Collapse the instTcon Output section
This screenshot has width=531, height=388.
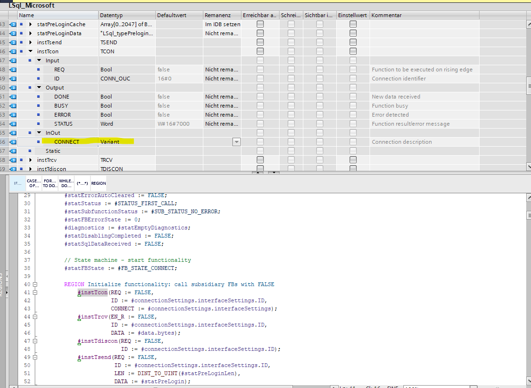[x=40, y=88]
